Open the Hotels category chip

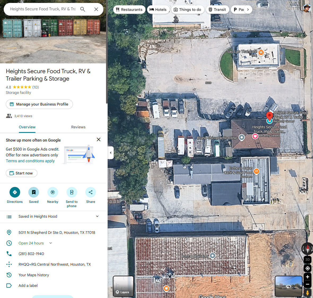pos(158,10)
